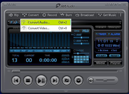This screenshot has width=129, height=94.
Task: Select track number 13 in grid
Action: (81, 62)
